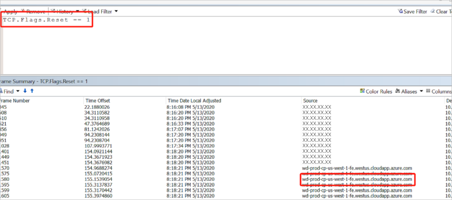Screen dimensions: 452x200
Task: Jump to next frame with blue down arrow
Action: tap(25, 91)
